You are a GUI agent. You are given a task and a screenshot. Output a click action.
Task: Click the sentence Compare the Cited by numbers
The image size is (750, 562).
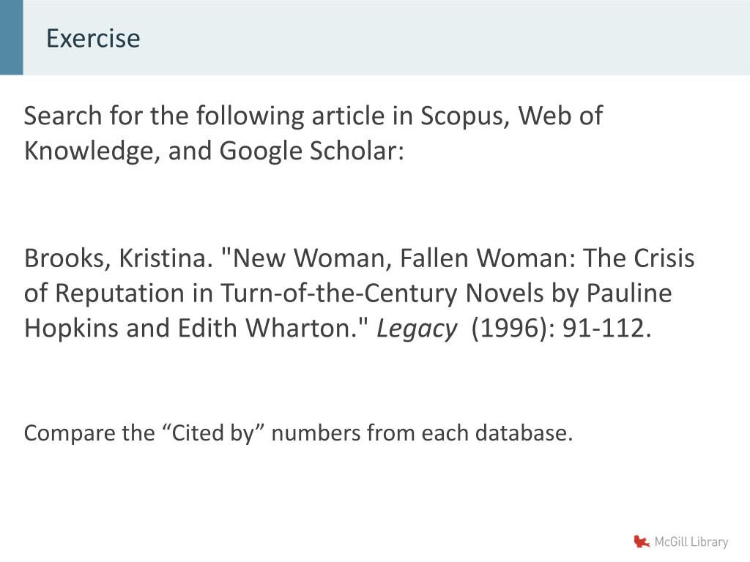(299, 433)
